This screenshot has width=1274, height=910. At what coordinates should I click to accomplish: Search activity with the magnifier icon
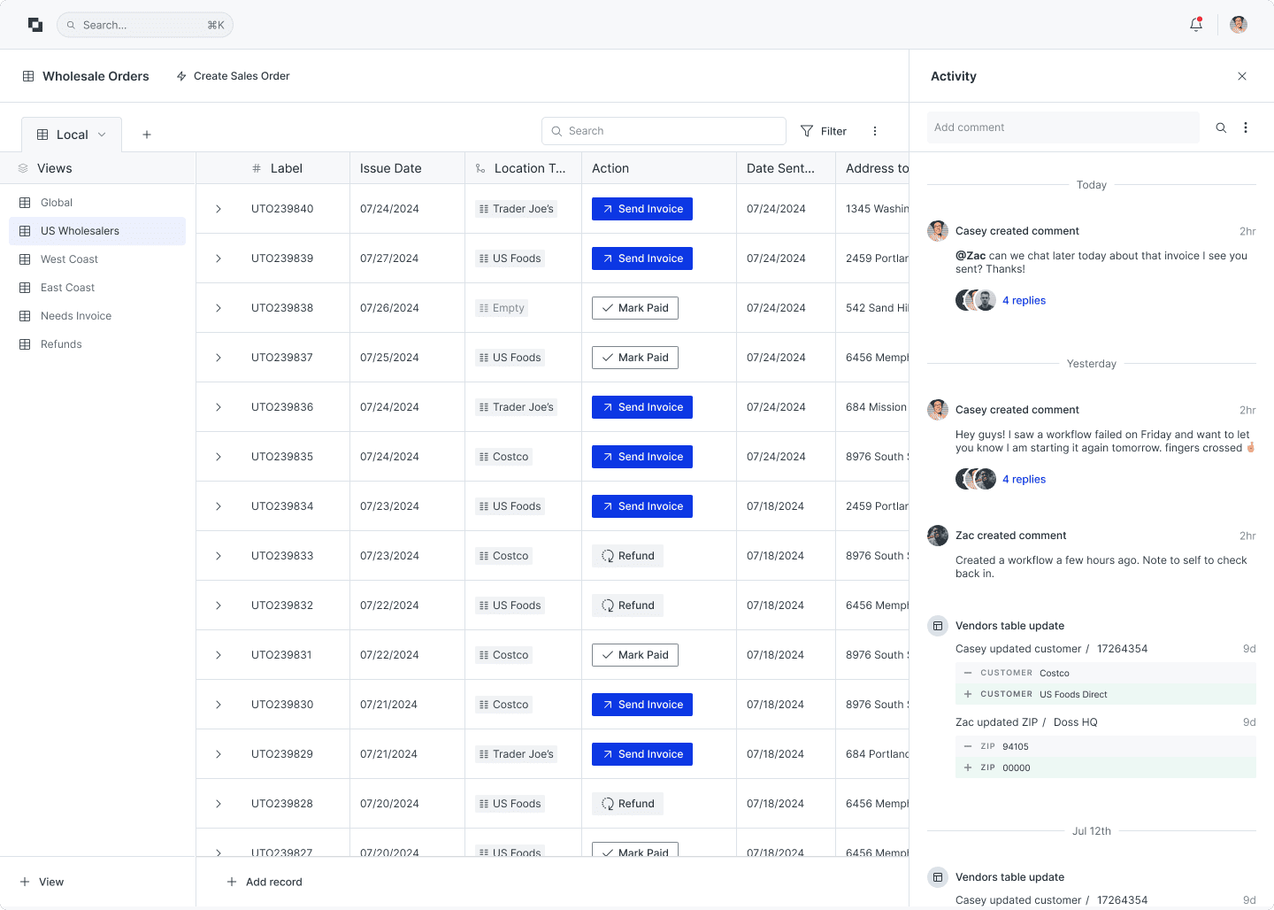coord(1221,127)
